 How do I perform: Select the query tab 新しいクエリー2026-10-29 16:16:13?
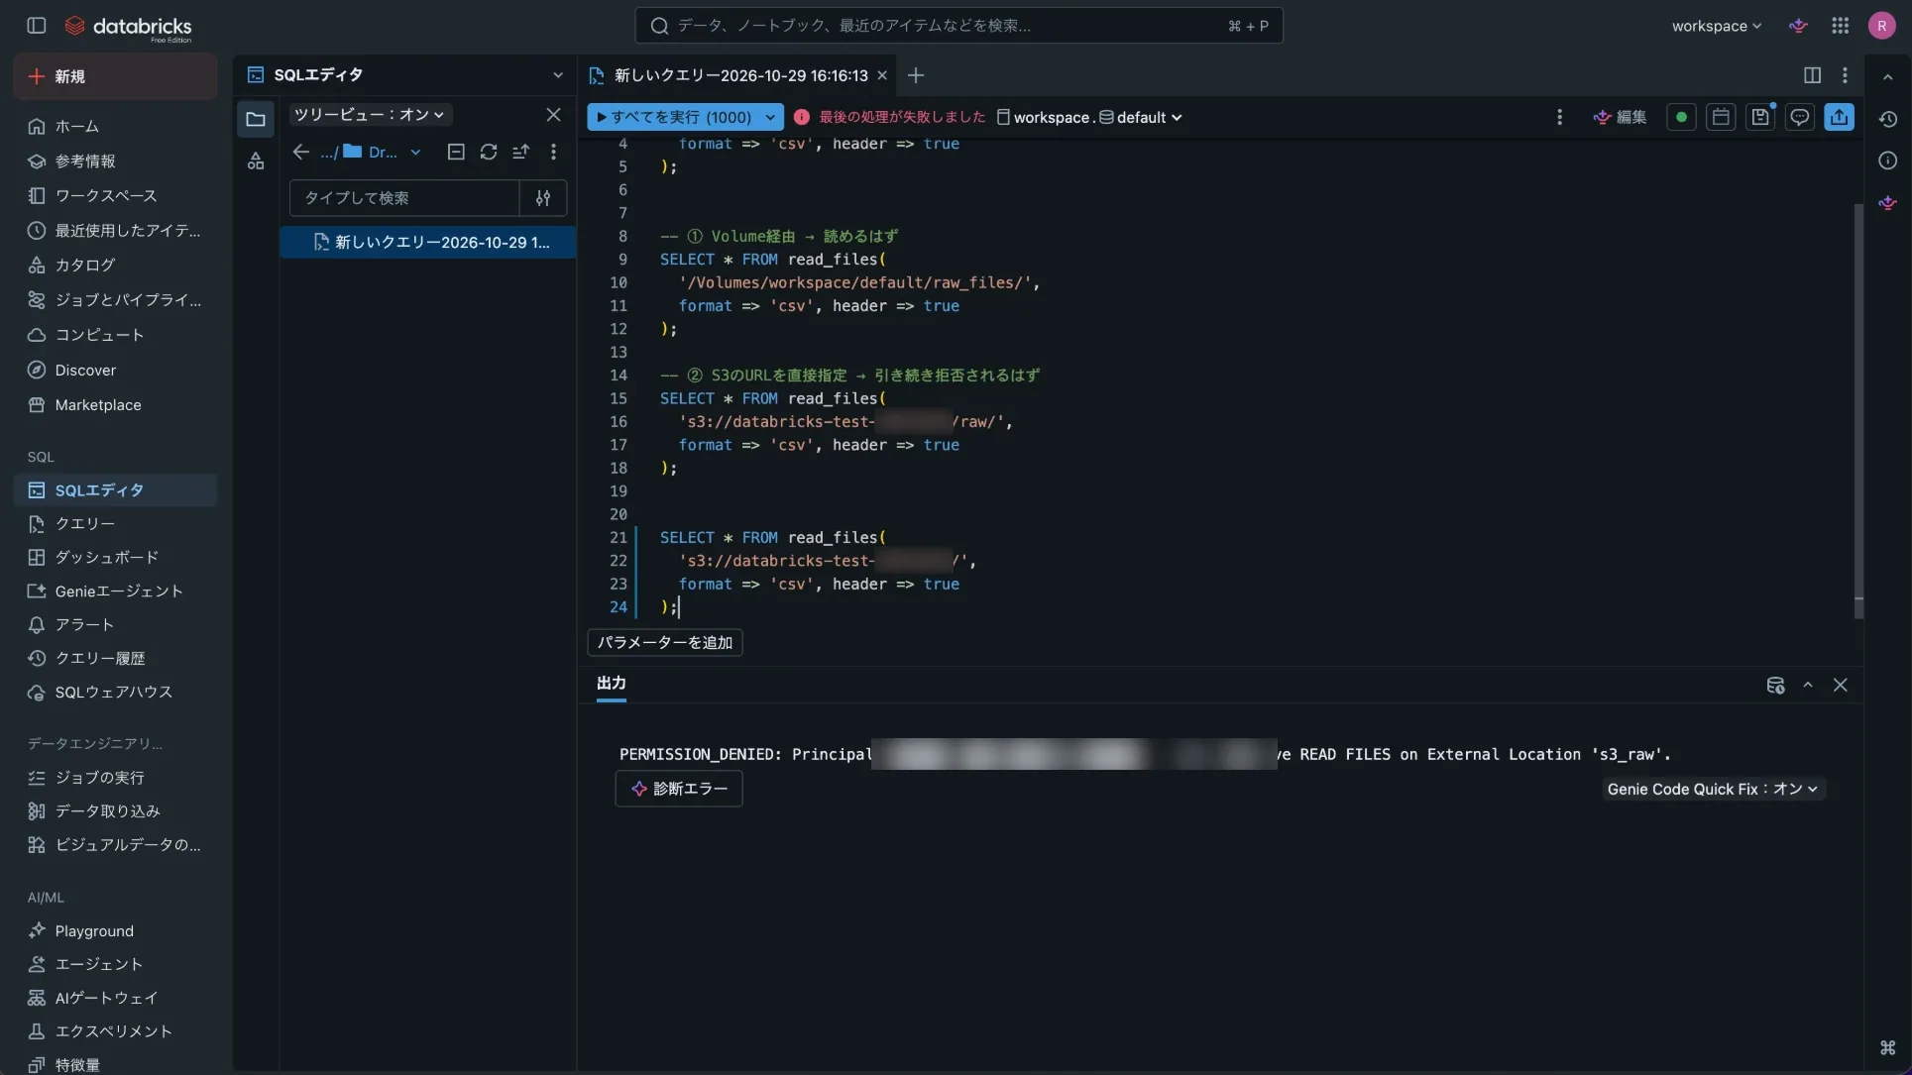tap(739, 75)
